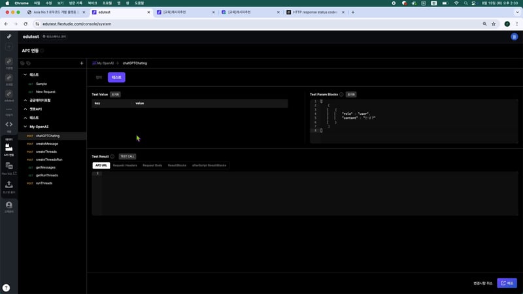This screenshot has height=294, width=523.
Task: Click the purple 배포 deploy button
Action: 507,283
